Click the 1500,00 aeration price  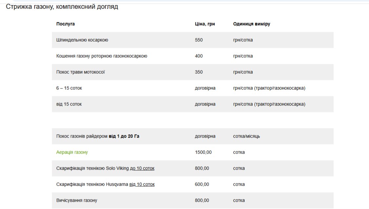[x=204, y=152]
